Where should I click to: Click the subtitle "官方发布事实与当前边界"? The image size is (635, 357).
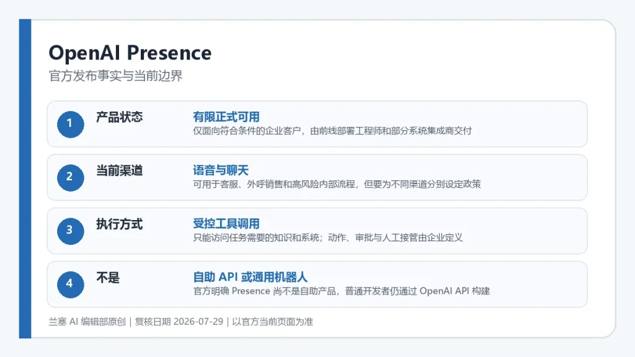point(116,76)
